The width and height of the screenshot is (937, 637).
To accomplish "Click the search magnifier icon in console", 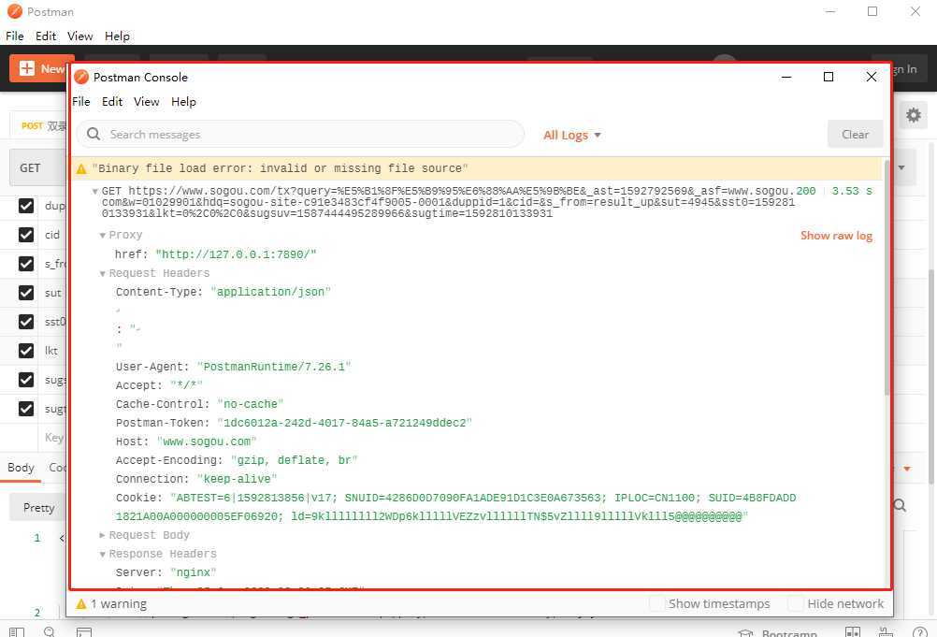I will (x=94, y=134).
